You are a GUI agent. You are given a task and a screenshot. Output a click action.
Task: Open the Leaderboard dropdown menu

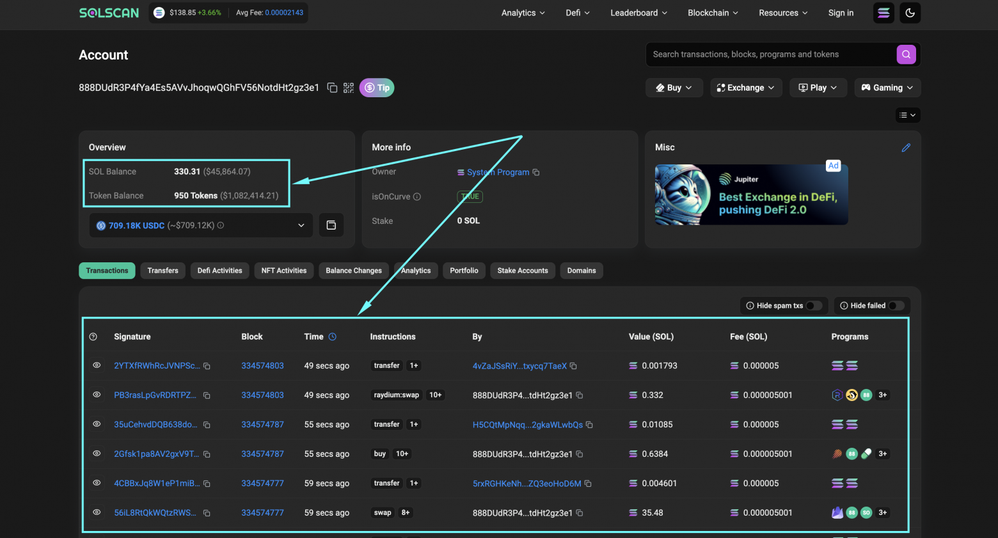(x=638, y=13)
